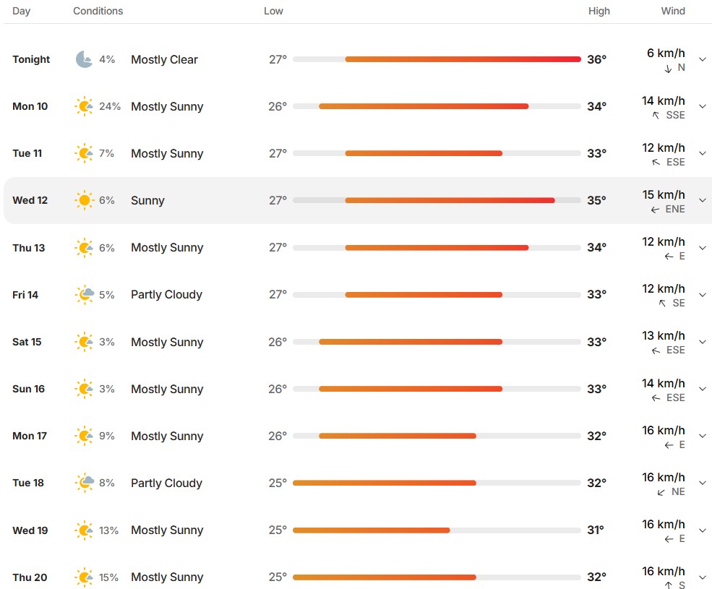Image resolution: width=712 pixels, height=589 pixels.
Task: Expand Mon 10 forecast details
Action: pyautogui.click(x=703, y=106)
